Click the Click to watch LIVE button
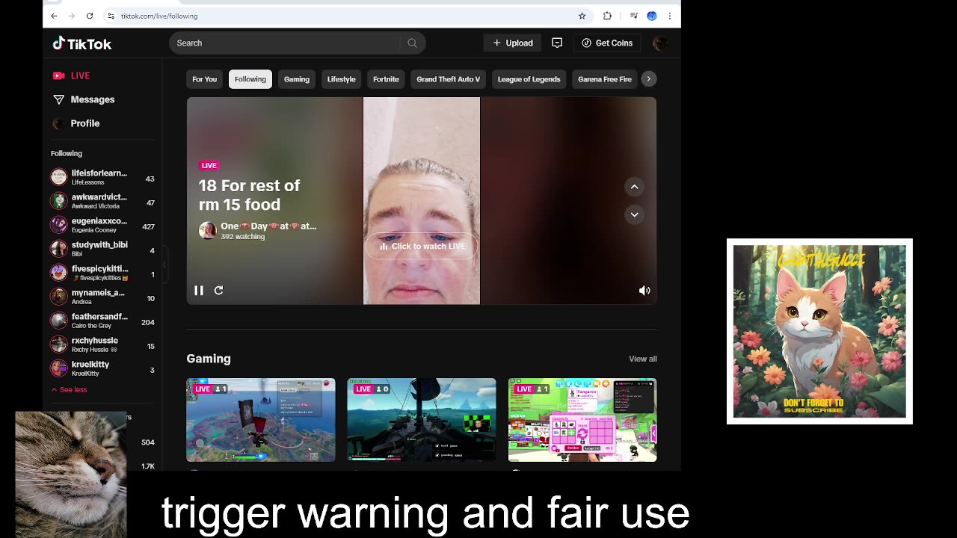This screenshot has height=538, width=957. point(422,246)
